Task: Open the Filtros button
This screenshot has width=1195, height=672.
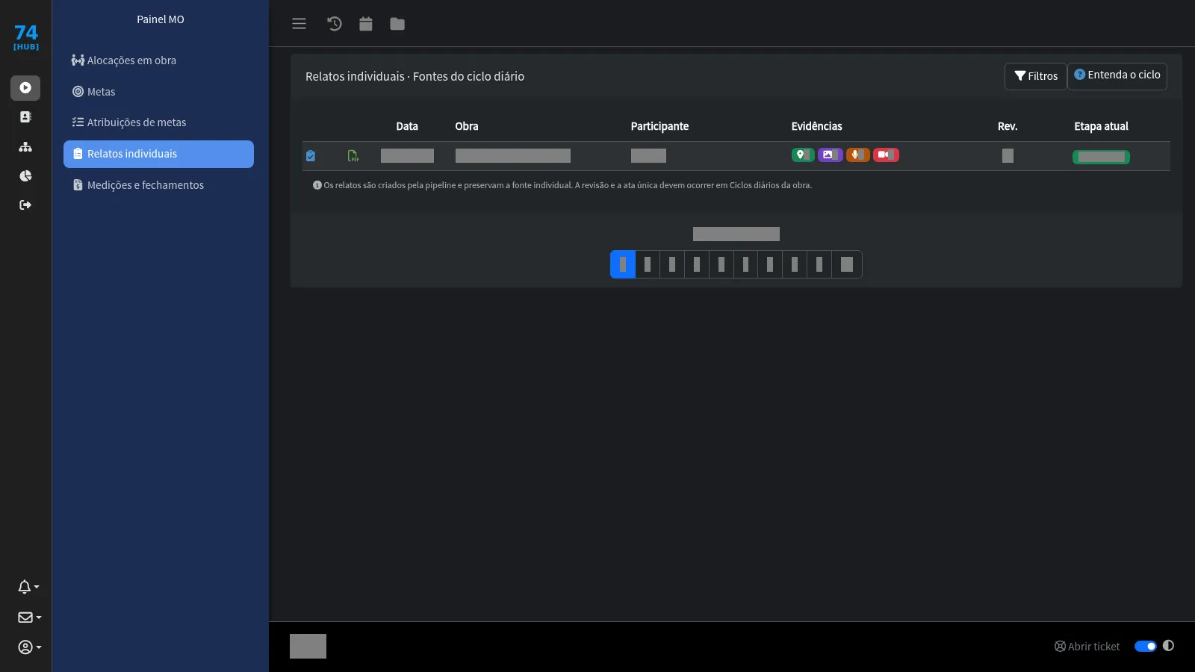Action: coord(1035,76)
